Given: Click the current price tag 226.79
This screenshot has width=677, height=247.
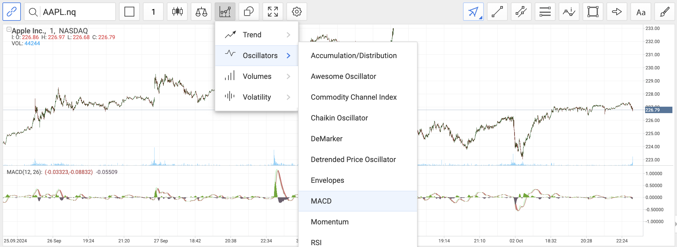Looking at the screenshot, I should coord(659,110).
